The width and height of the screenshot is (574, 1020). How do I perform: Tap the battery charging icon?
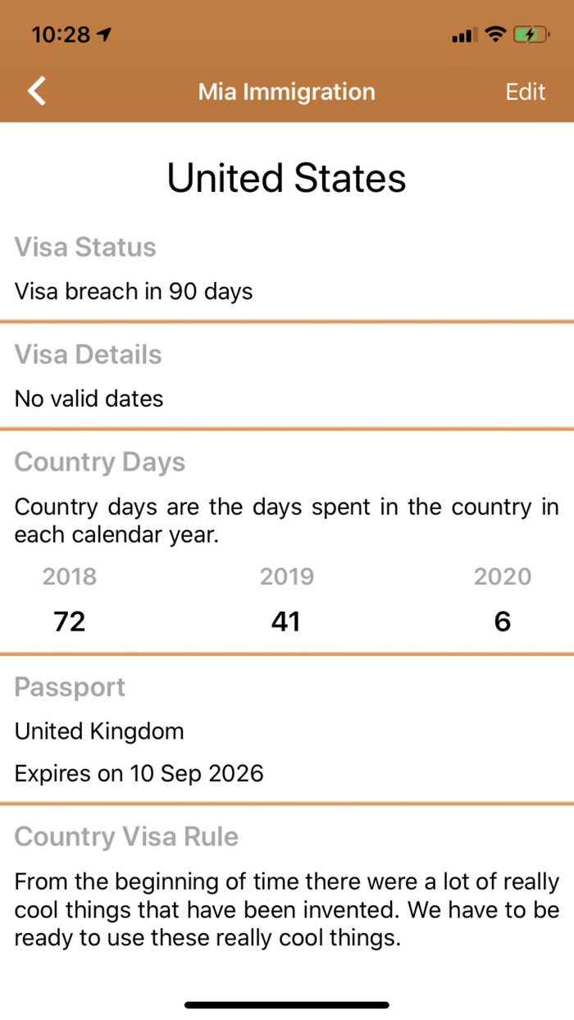(x=533, y=34)
